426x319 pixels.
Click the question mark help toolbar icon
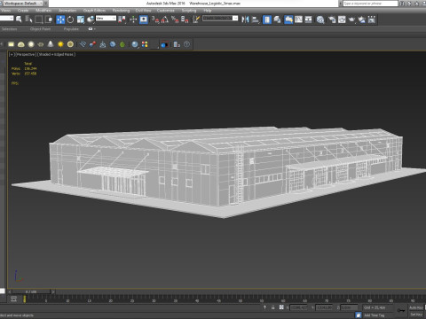186,44
